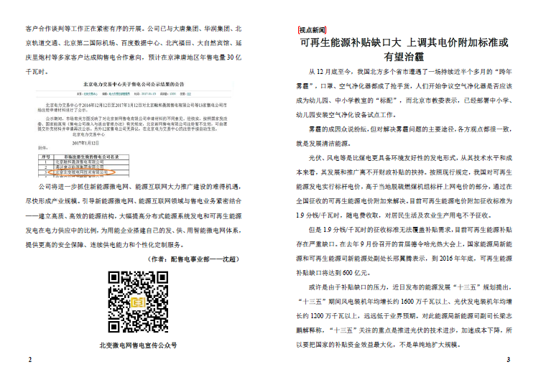Viewport: 546px width, 385px height.
Task: Click the line starting 雾霾的成因众说纷纭
Action: pos(410,129)
